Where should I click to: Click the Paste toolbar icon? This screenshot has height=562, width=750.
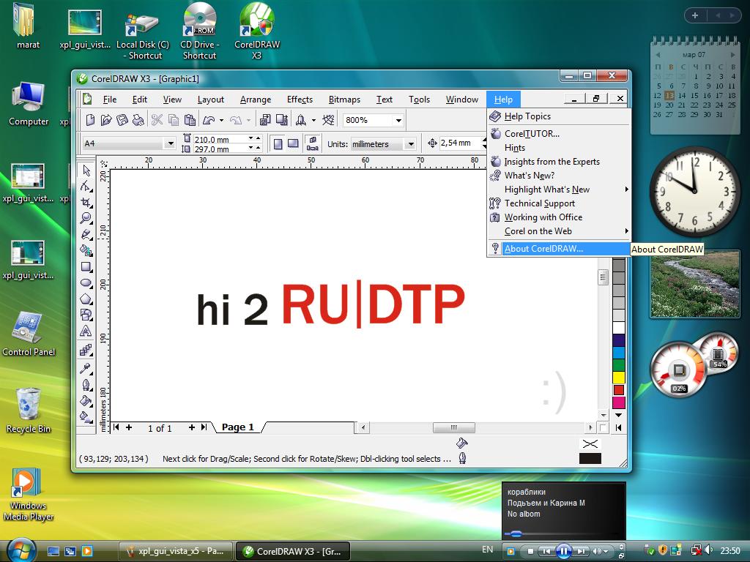pos(190,120)
